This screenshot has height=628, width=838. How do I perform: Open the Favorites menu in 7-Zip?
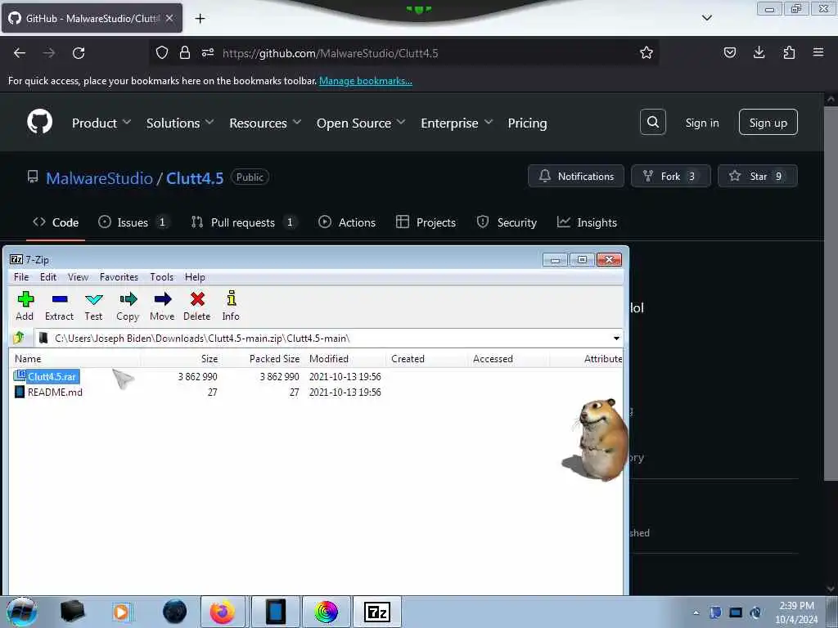tap(119, 276)
